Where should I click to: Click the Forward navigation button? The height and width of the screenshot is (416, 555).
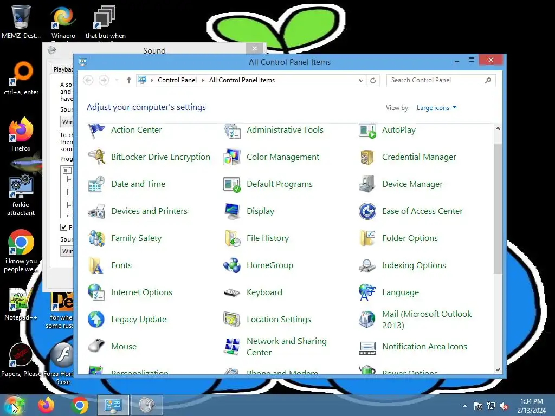point(104,80)
